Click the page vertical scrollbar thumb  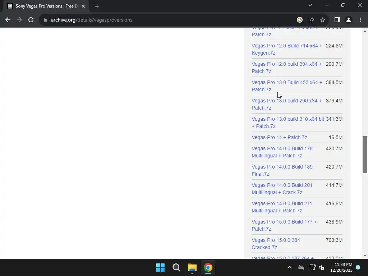pos(365,155)
